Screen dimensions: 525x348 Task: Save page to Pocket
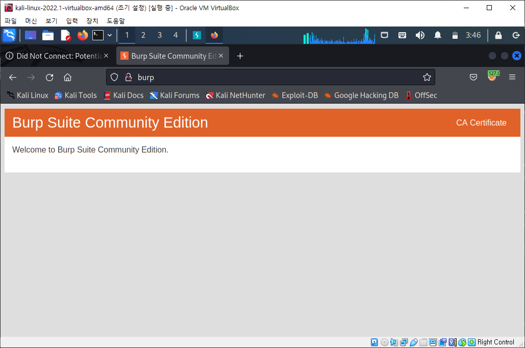tap(473, 78)
